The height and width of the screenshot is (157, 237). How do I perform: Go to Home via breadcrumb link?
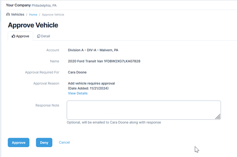[x=33, y=15]
